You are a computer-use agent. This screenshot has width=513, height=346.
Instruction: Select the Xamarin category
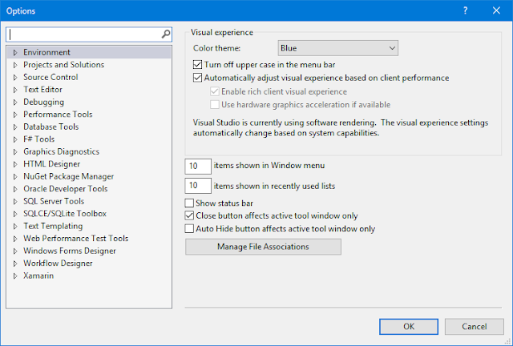[x=38, y=276]
